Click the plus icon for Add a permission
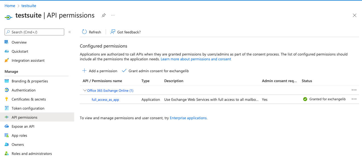 point(84,71)
